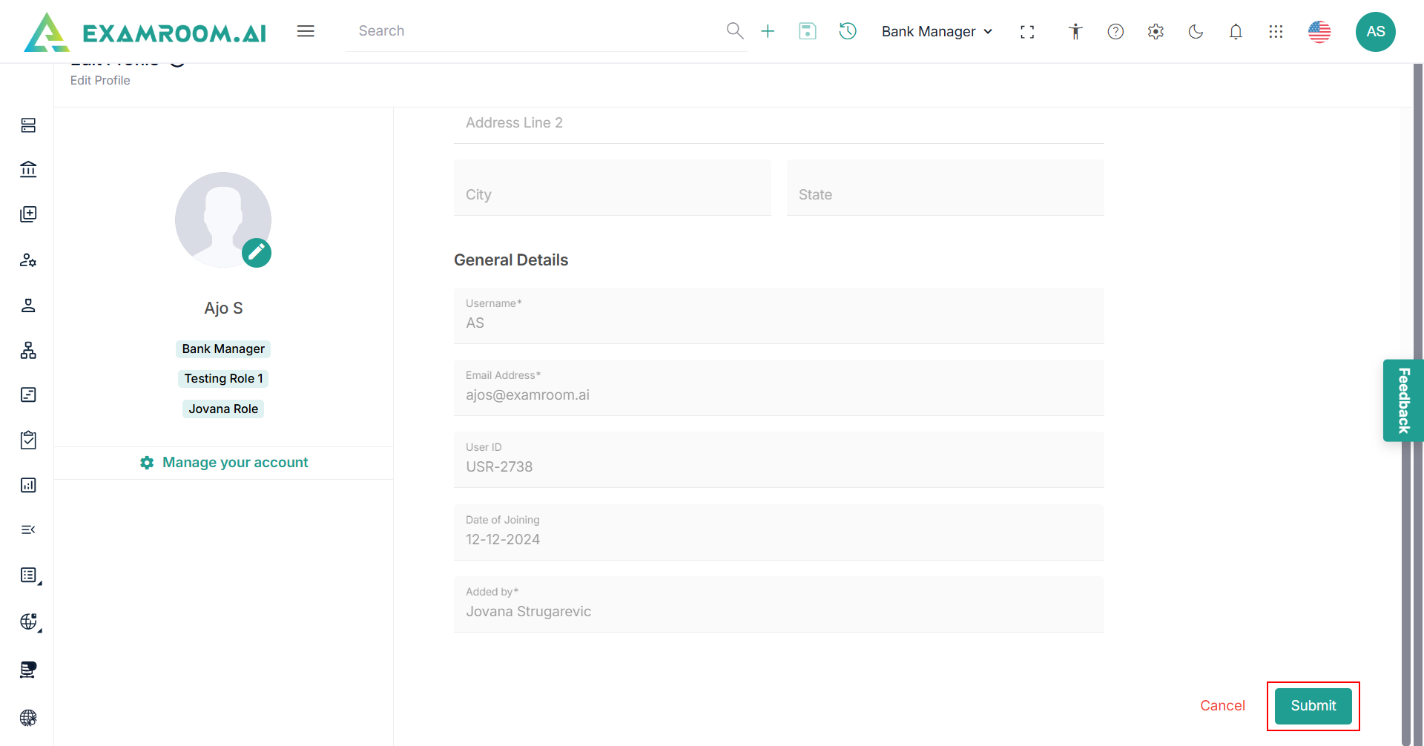Screen dimensions: 1424x746
Task: Edit profile photo with pencil icon
Action: point(257,253)
